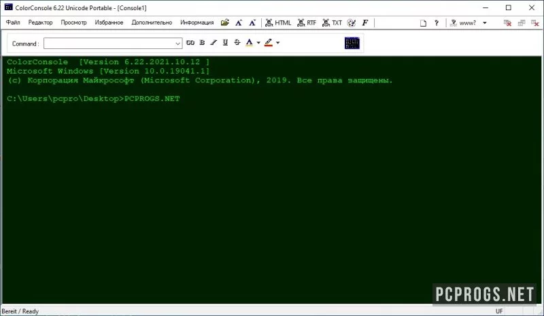Decrease font size with the smaller A icon
This screenshot has width=544, height=316.
[252, 23]
